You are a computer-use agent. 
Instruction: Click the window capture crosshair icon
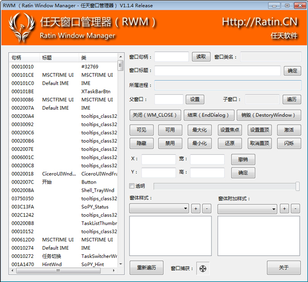click(x=203, y=268)
